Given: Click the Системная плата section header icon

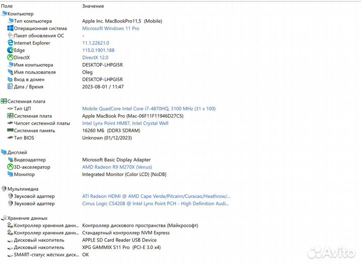Looking at the screenshot, I should point(4,101).
